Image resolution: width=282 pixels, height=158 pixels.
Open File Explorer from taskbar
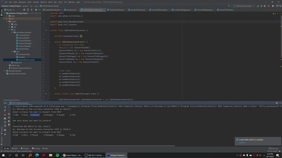point(51,155)
